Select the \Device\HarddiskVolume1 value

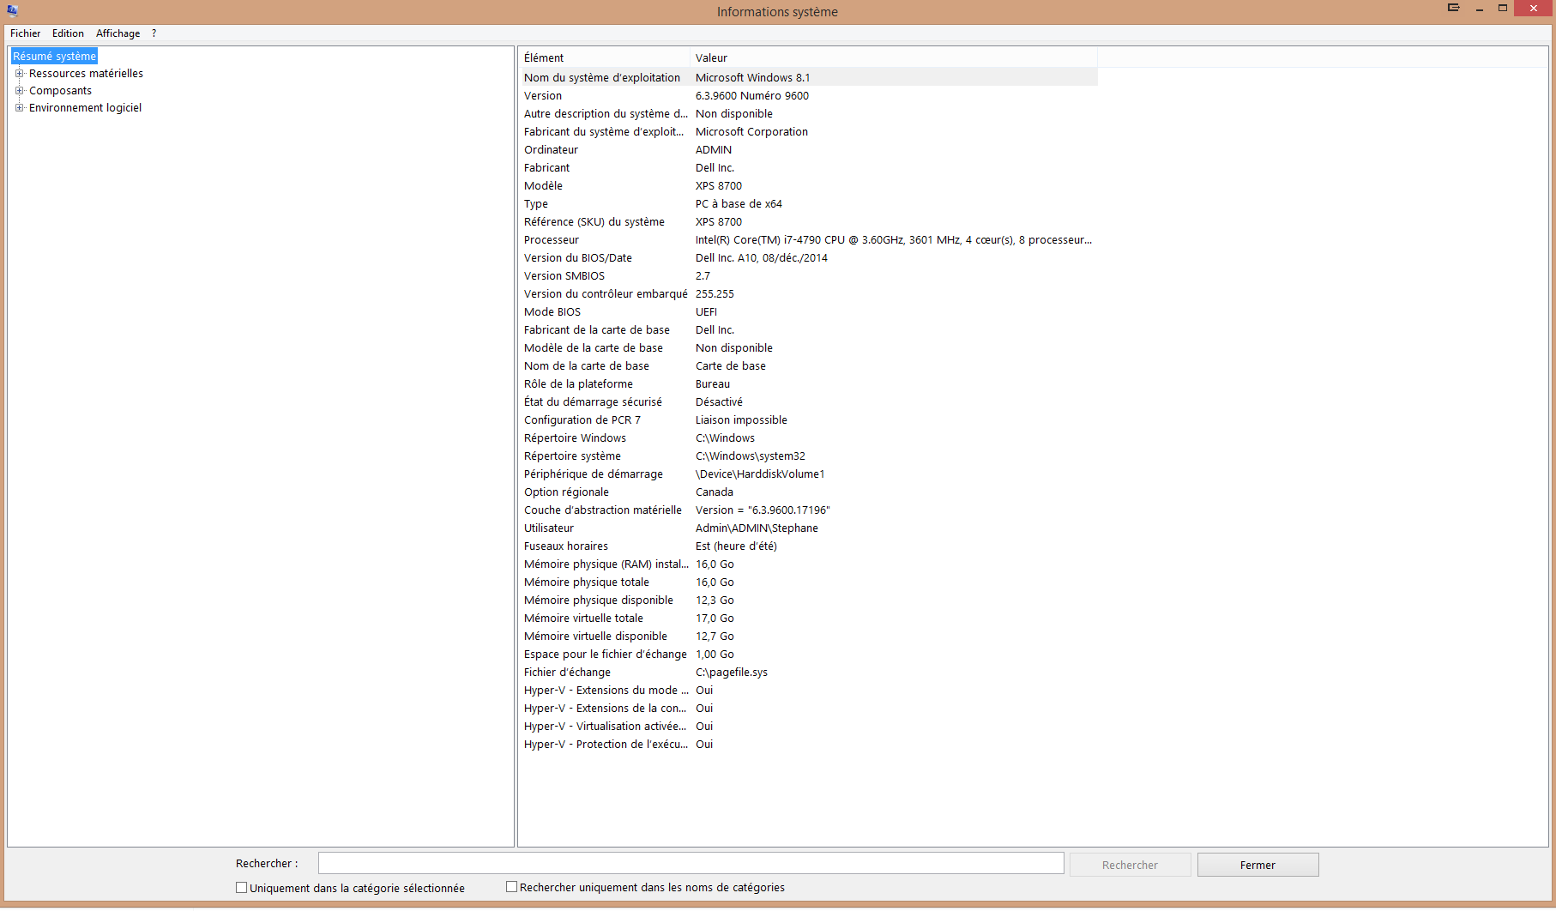[760, 474]
